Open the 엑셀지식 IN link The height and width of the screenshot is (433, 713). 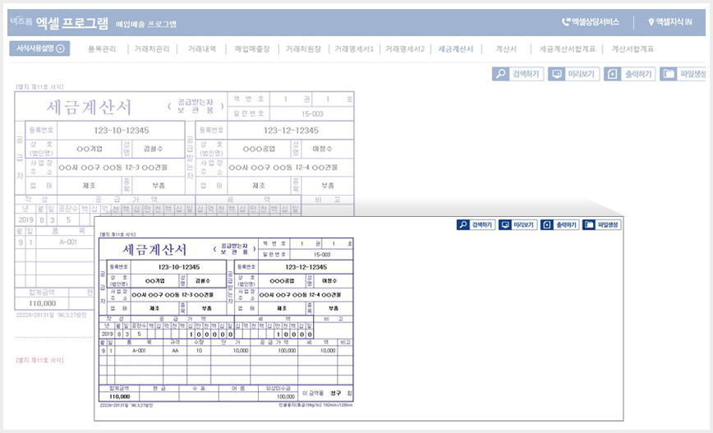coord(669,22)
